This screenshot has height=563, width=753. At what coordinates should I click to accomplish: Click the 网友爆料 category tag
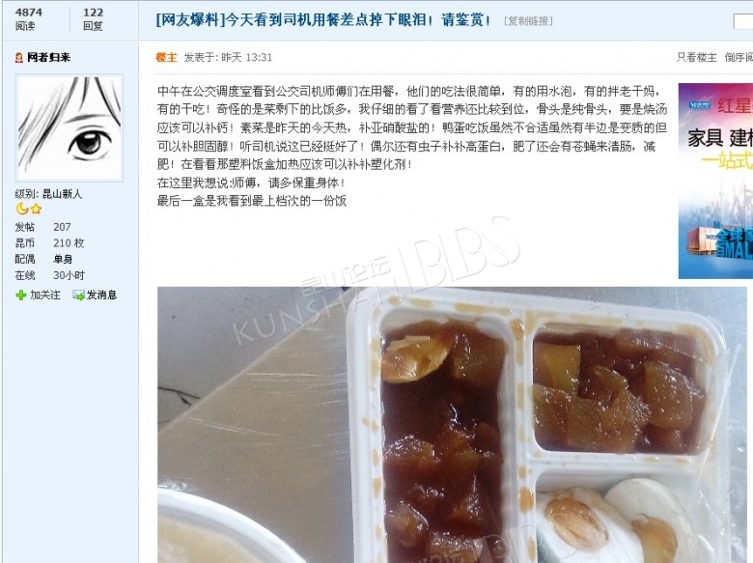point(190,20)
